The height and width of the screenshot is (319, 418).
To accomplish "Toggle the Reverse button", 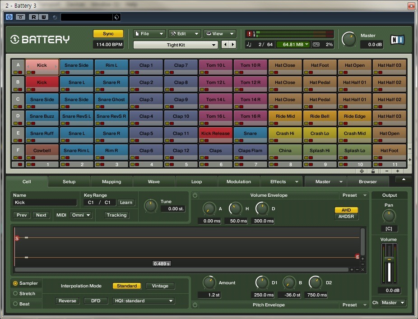I will (67, 301).
